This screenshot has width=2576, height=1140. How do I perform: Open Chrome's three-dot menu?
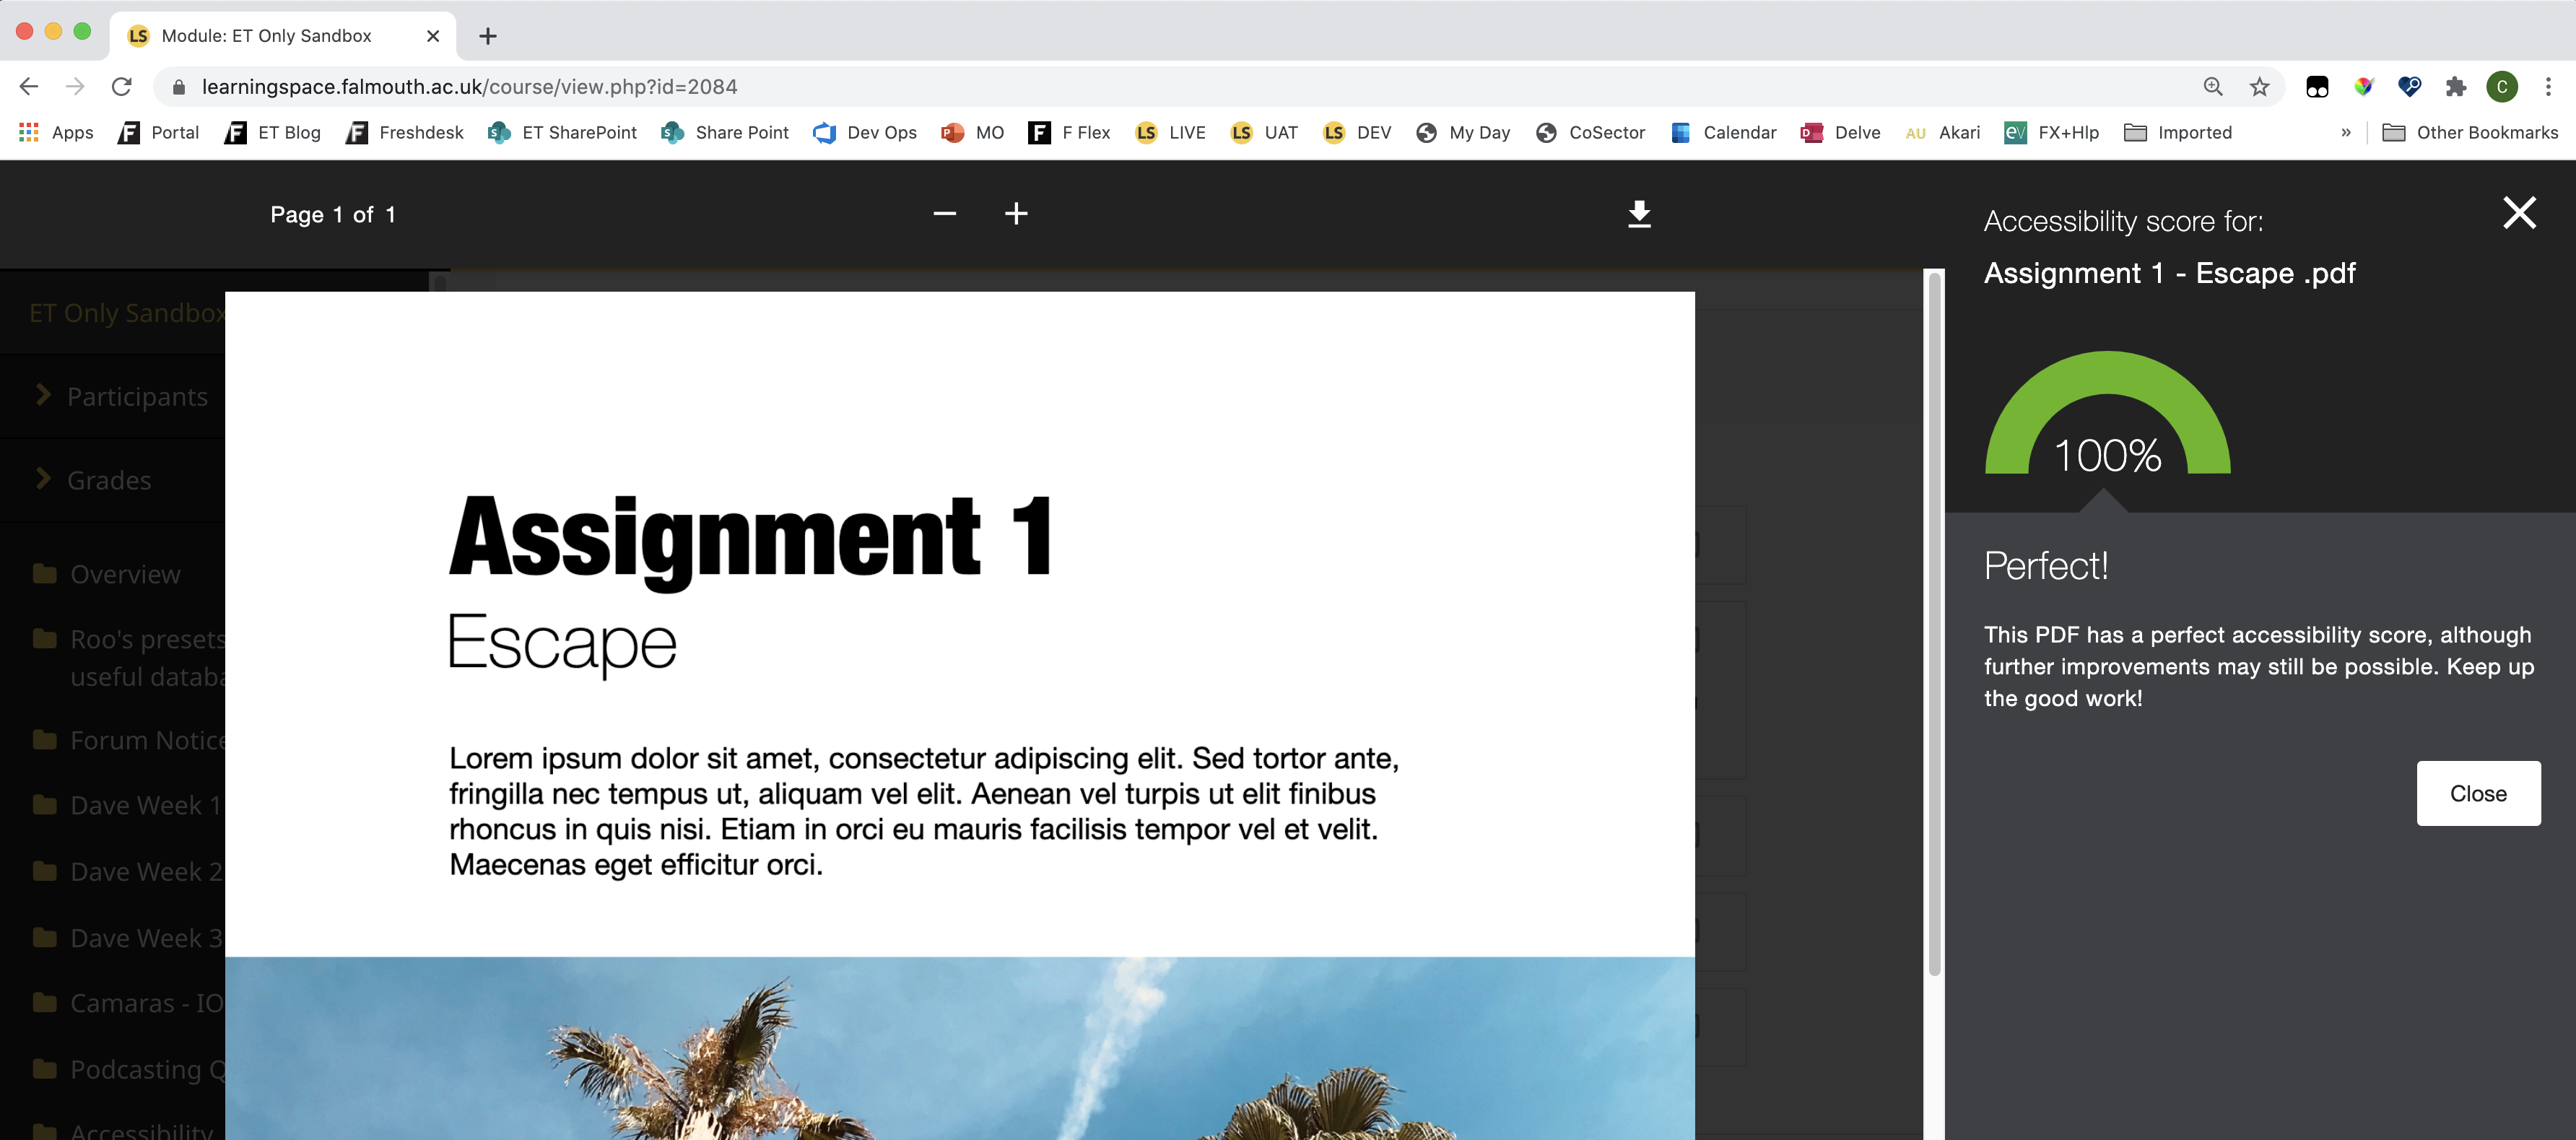pyautogui.click(x=2547, y=87)
